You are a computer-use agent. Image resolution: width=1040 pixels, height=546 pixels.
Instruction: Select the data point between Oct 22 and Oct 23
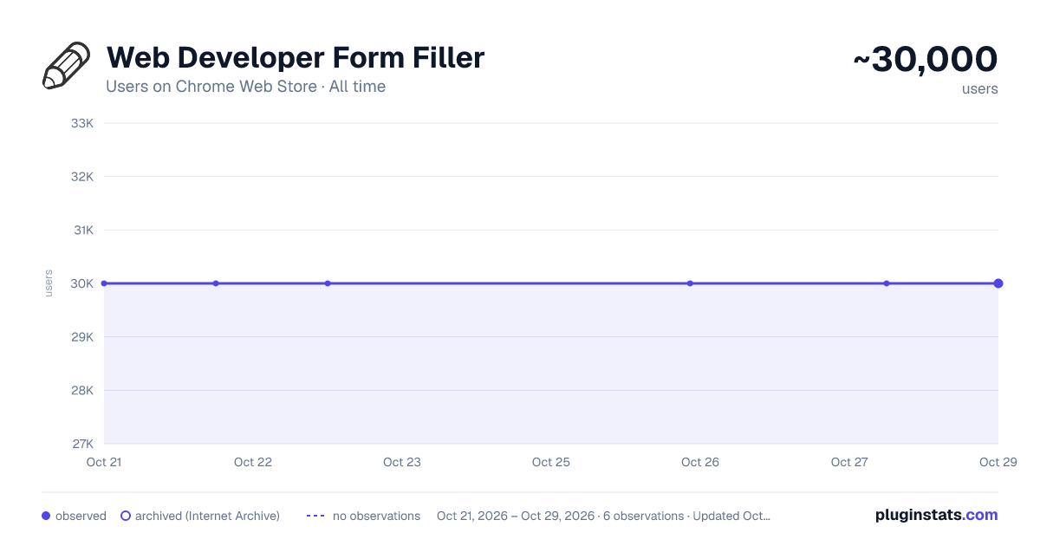pyautogui.click(x=328, y=283)
